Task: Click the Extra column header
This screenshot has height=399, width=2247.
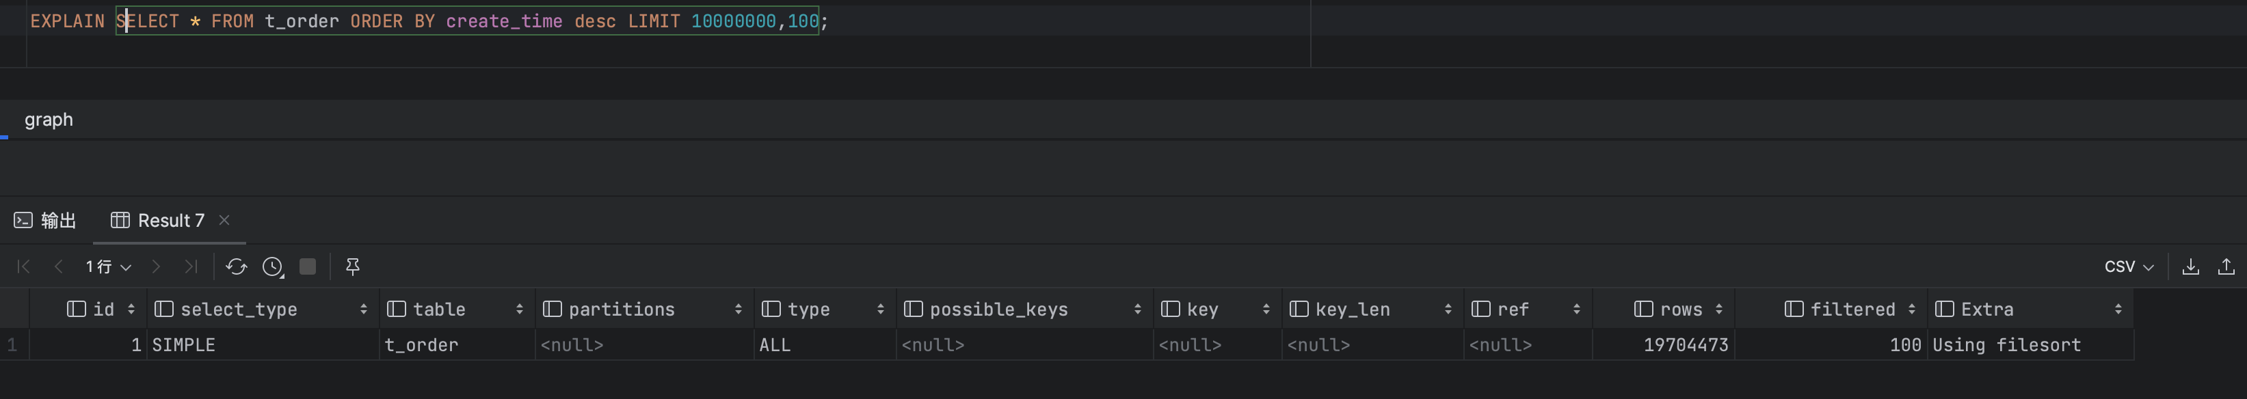Action: tap(1986, 309)
